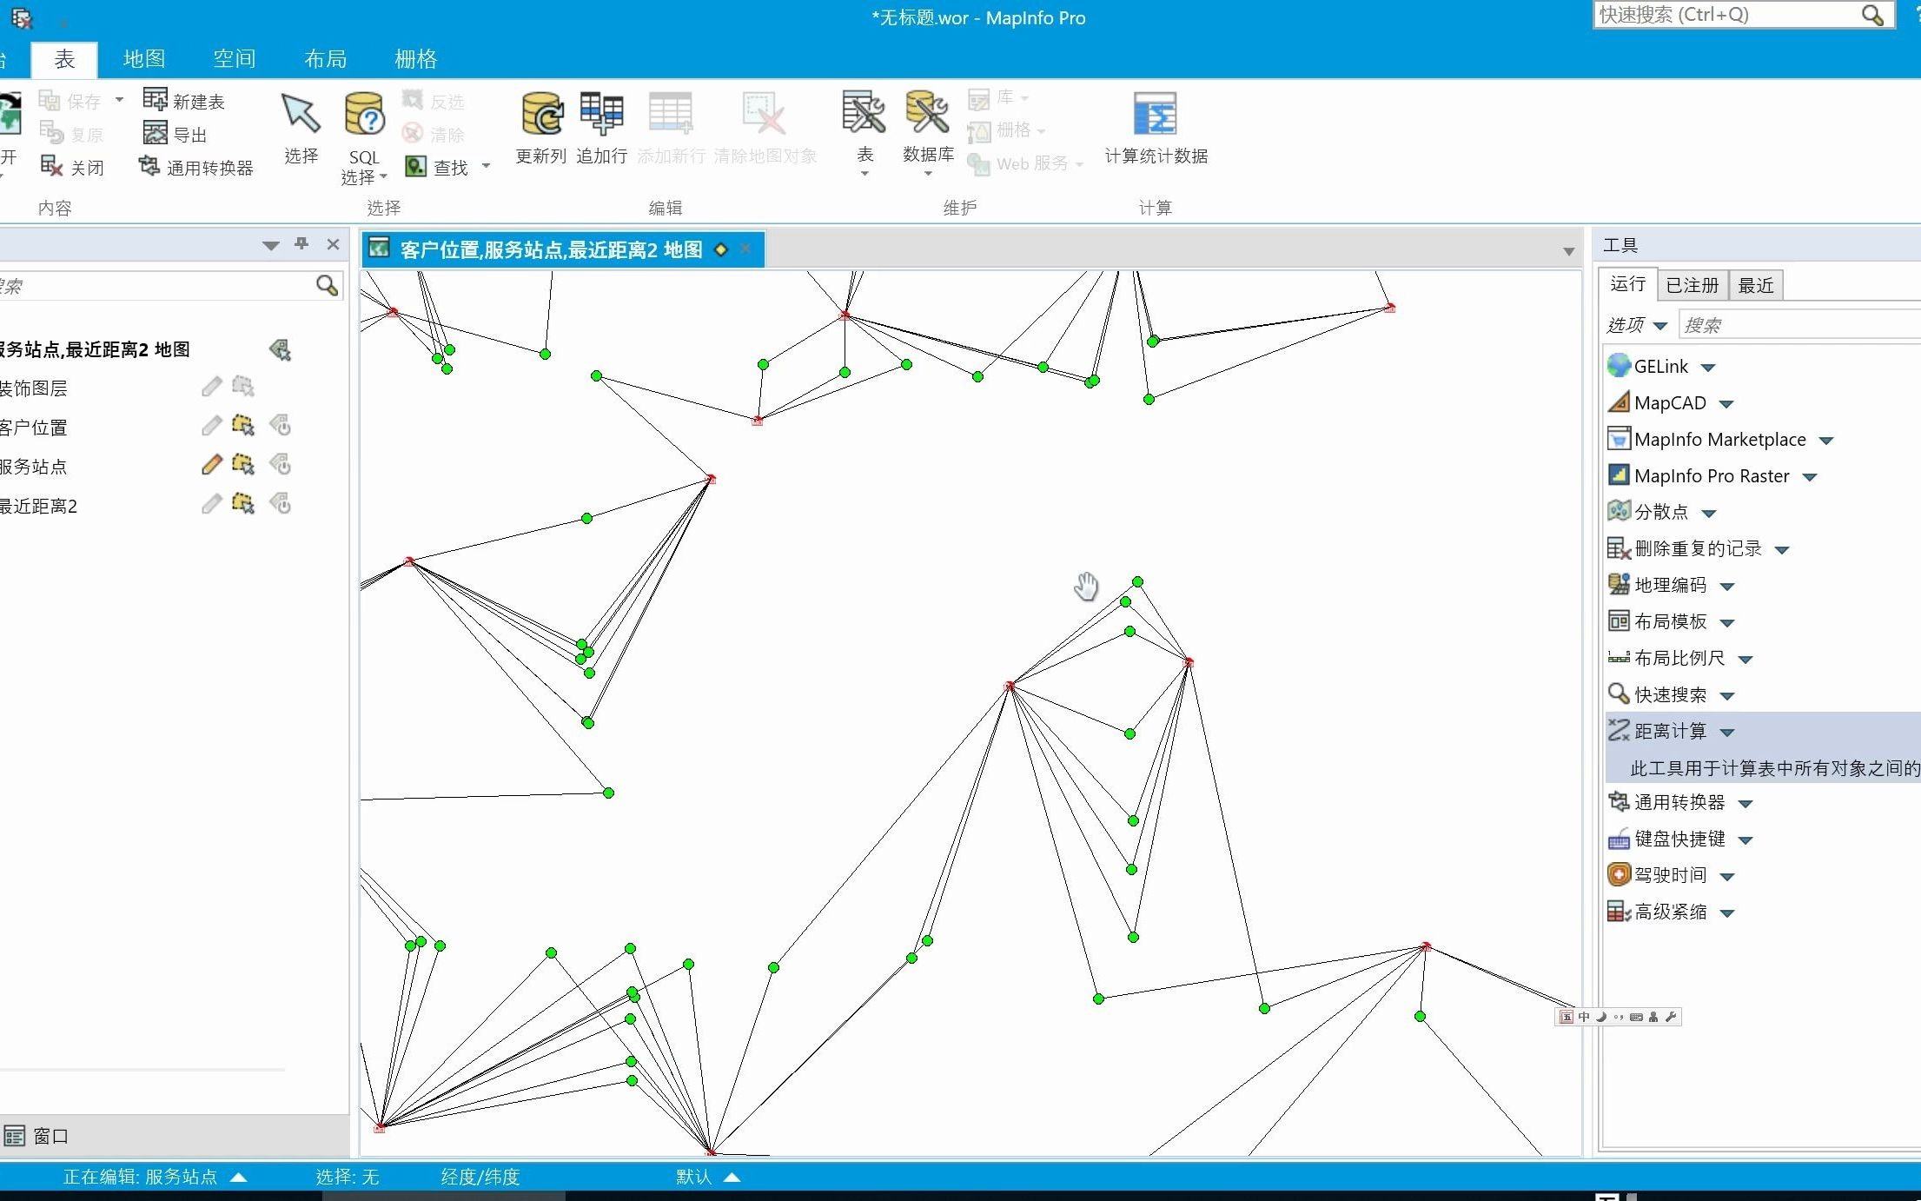
Task: Click the 快速搜索 (Ctrl+Q) input field
Action: pyautogui.click(x=1725, y=15)
